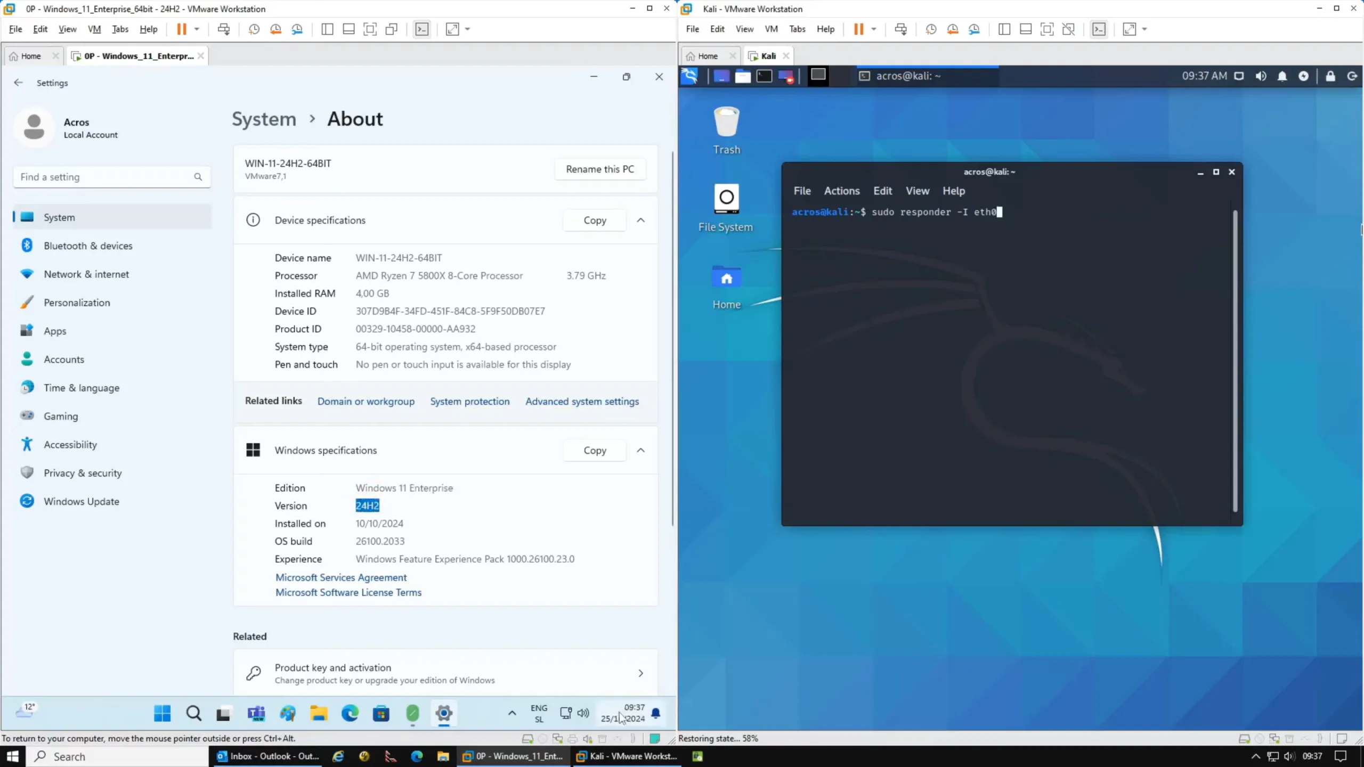The image size is (1364, 767).
Task: Show hidden tray icons in Windows 11 VM
Action: tap(511, 713)
